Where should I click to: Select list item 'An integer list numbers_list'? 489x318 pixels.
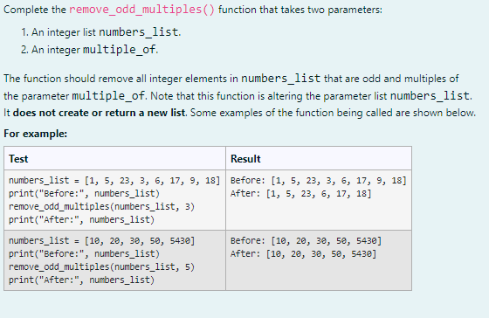tap(100, 31)
